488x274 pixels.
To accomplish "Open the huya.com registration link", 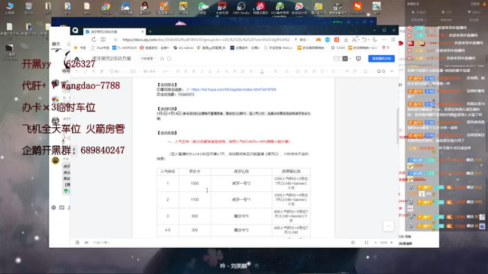I will (x=234, y=90).
